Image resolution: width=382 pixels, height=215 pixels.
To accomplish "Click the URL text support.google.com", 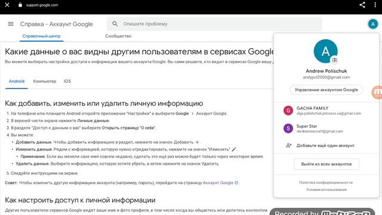I will point(42,5).
